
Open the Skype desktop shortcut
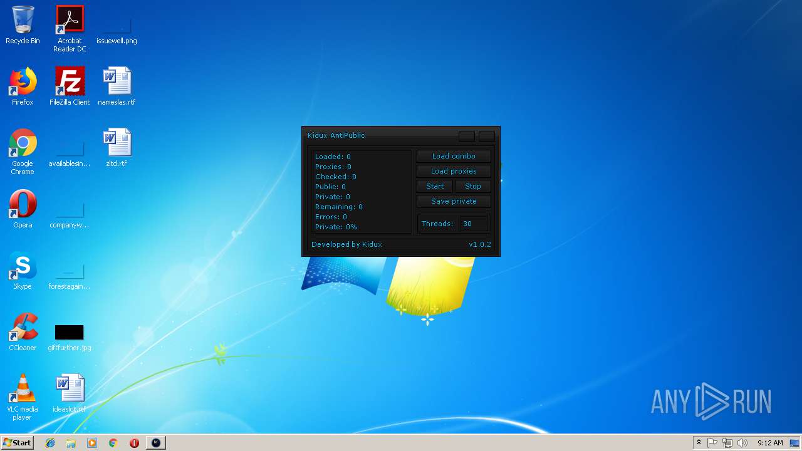coord(23,271)
